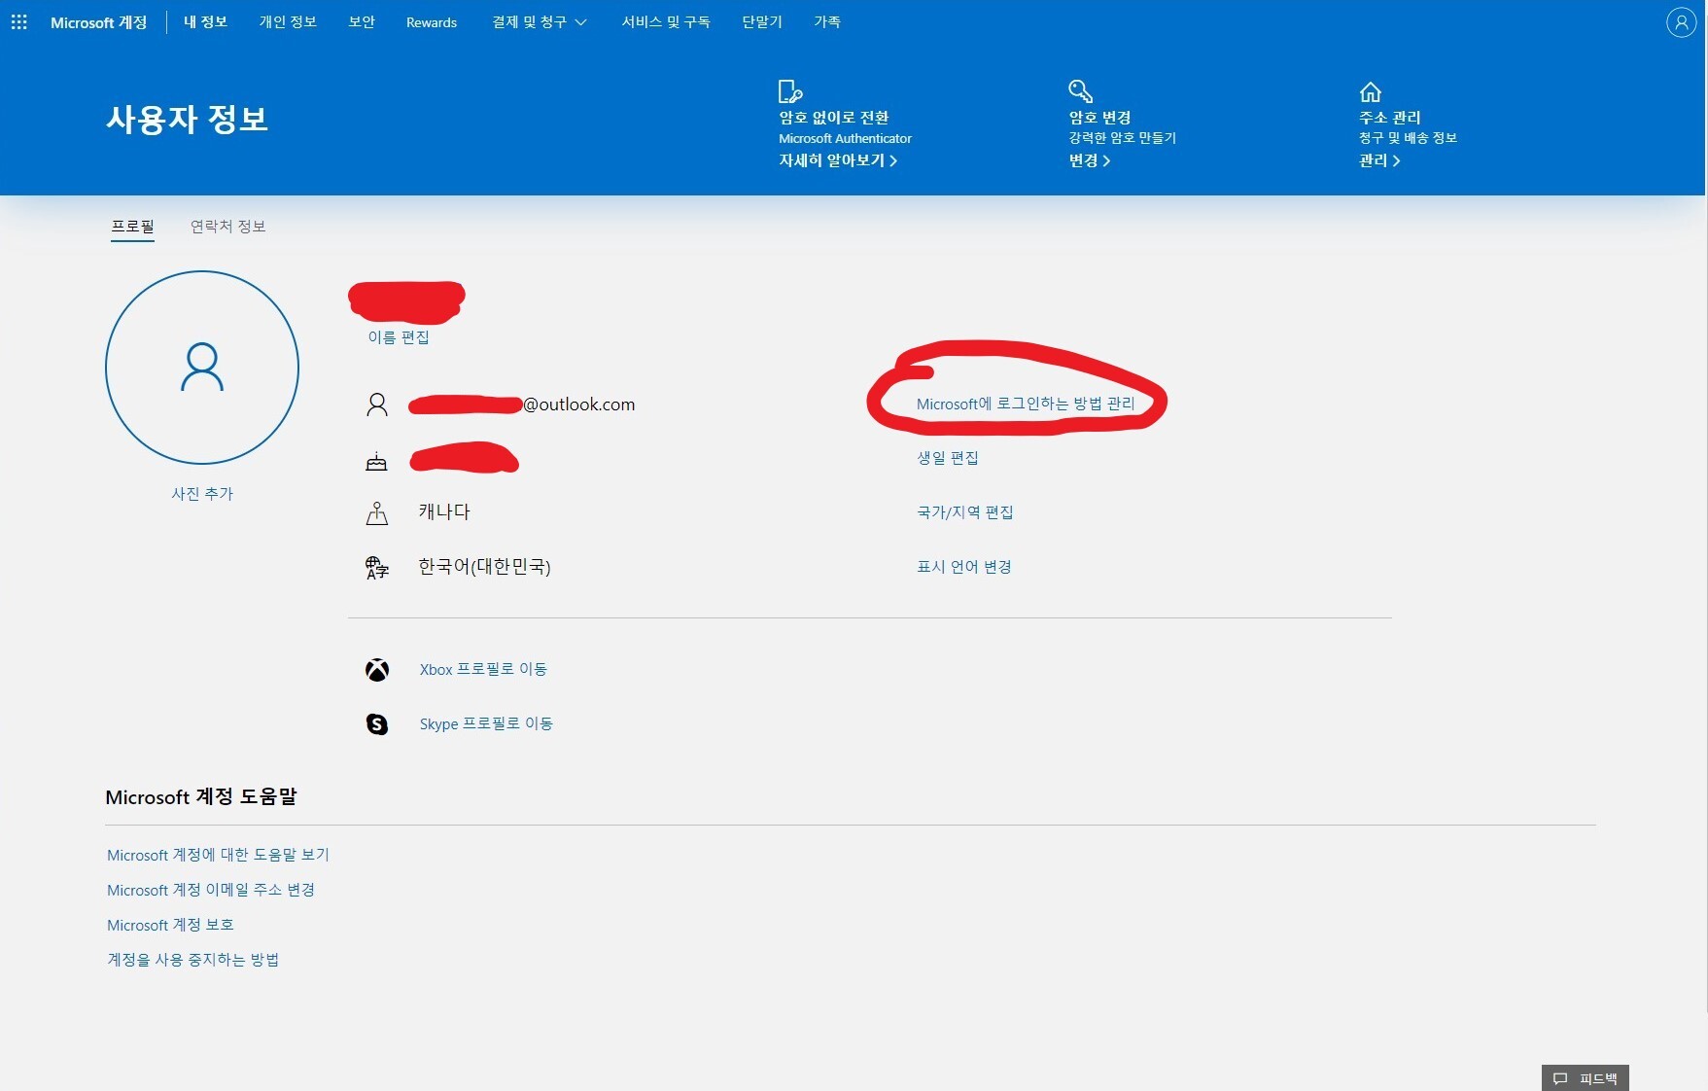Open Microsoft에 로그인하는 방법 관리 link
This screenshot has width=1708, height=1091.
click(x=1026, y=404)
